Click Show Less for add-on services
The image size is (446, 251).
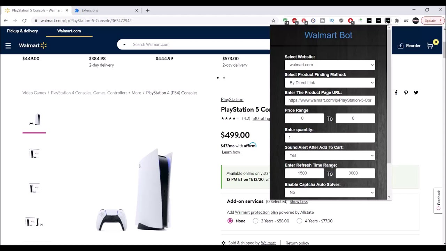pyautogui.click(x=299, y=202)
